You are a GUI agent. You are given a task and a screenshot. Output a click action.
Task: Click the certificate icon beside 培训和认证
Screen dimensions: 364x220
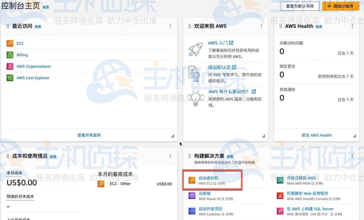click(195, 74)
